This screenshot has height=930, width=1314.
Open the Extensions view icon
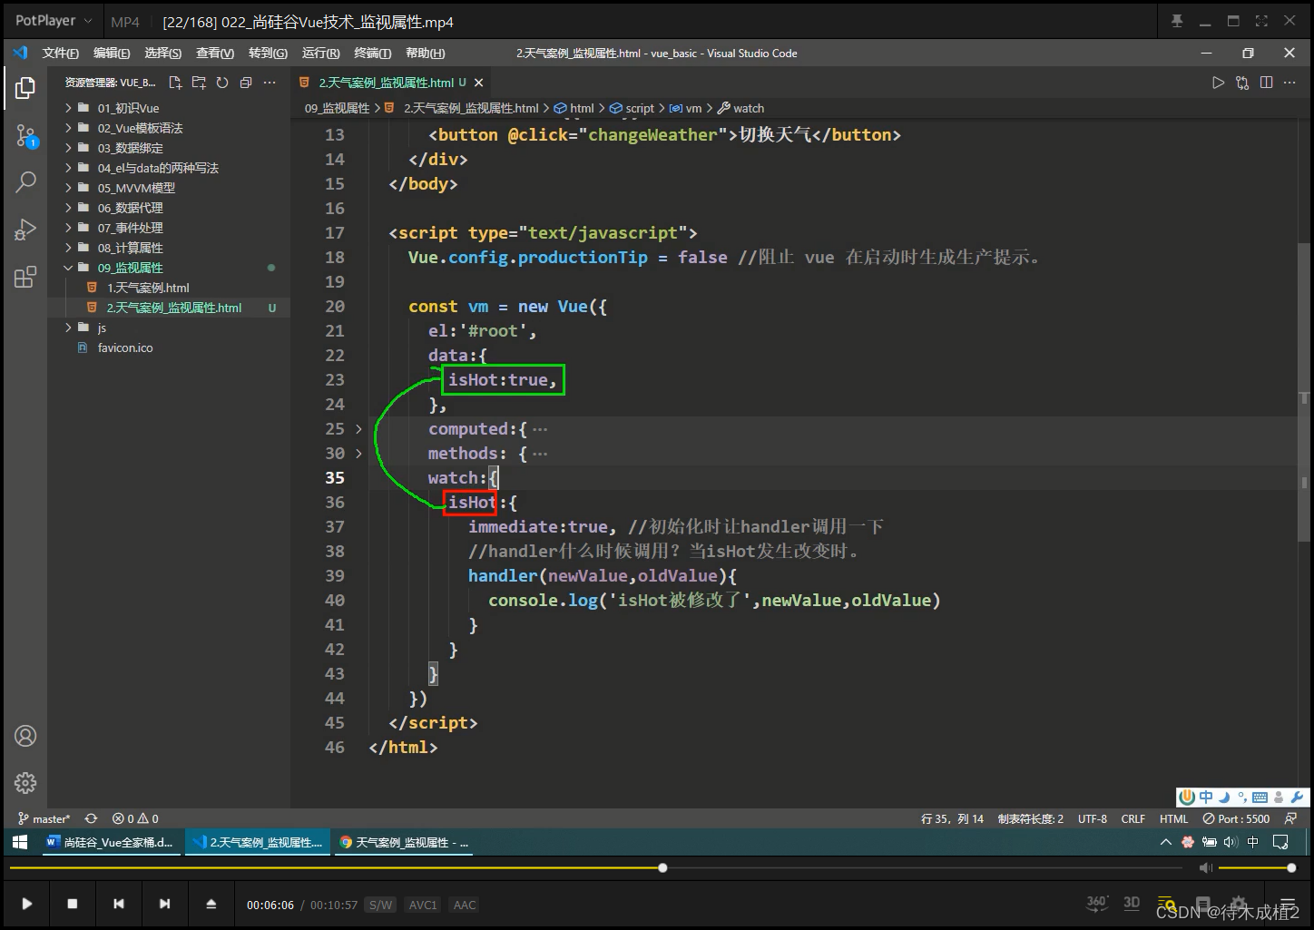click(x=25, y=277)
